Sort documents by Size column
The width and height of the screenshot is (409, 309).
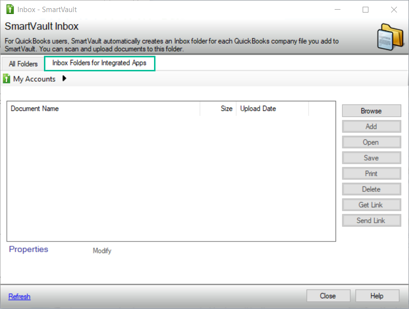point(226,109)
